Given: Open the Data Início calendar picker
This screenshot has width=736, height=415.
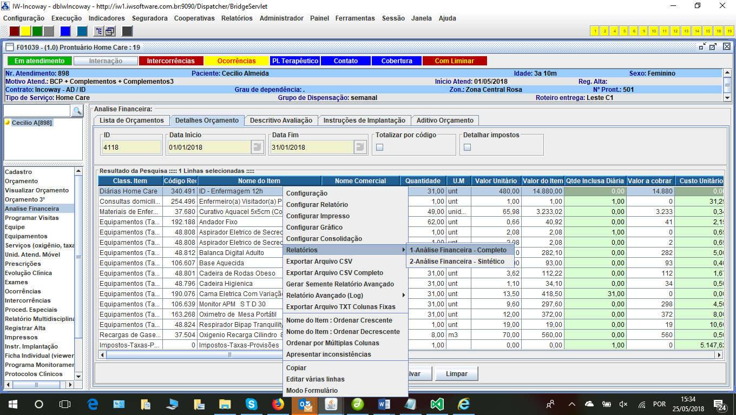Looking at the screenshot, I should (x=257, y=147).
